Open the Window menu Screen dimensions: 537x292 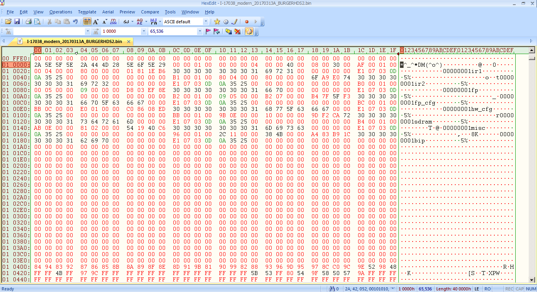coord(190,12)
